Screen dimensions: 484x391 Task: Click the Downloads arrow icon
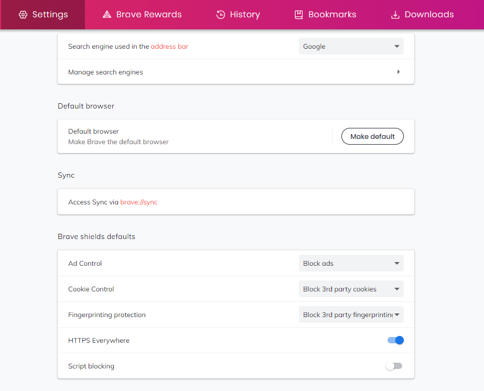coord(395,15)
